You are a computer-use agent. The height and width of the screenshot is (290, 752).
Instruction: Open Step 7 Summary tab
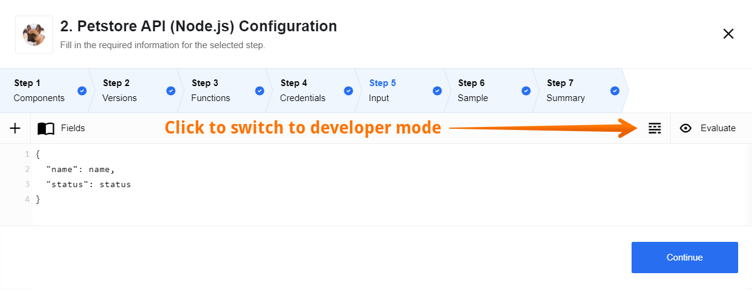(x=579, y=90)
